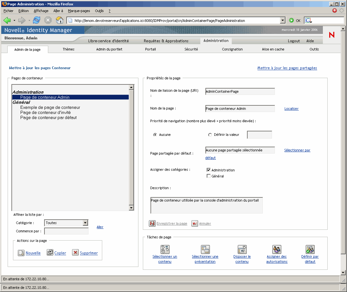Uncheck the Administration category checkbox
Screen dimensions: 347x292
pos(209,170)
